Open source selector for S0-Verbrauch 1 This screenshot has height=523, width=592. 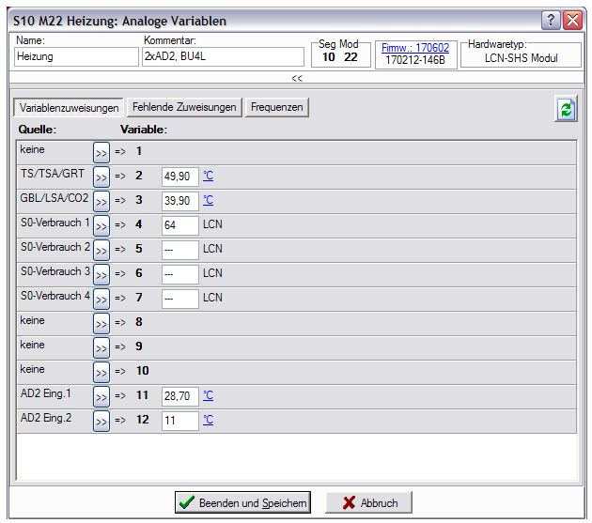(101, 225)
